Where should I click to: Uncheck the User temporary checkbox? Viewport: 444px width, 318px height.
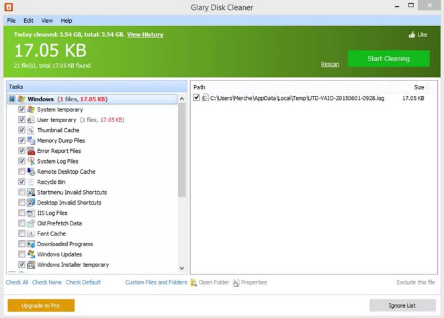[x=21, y=119]
